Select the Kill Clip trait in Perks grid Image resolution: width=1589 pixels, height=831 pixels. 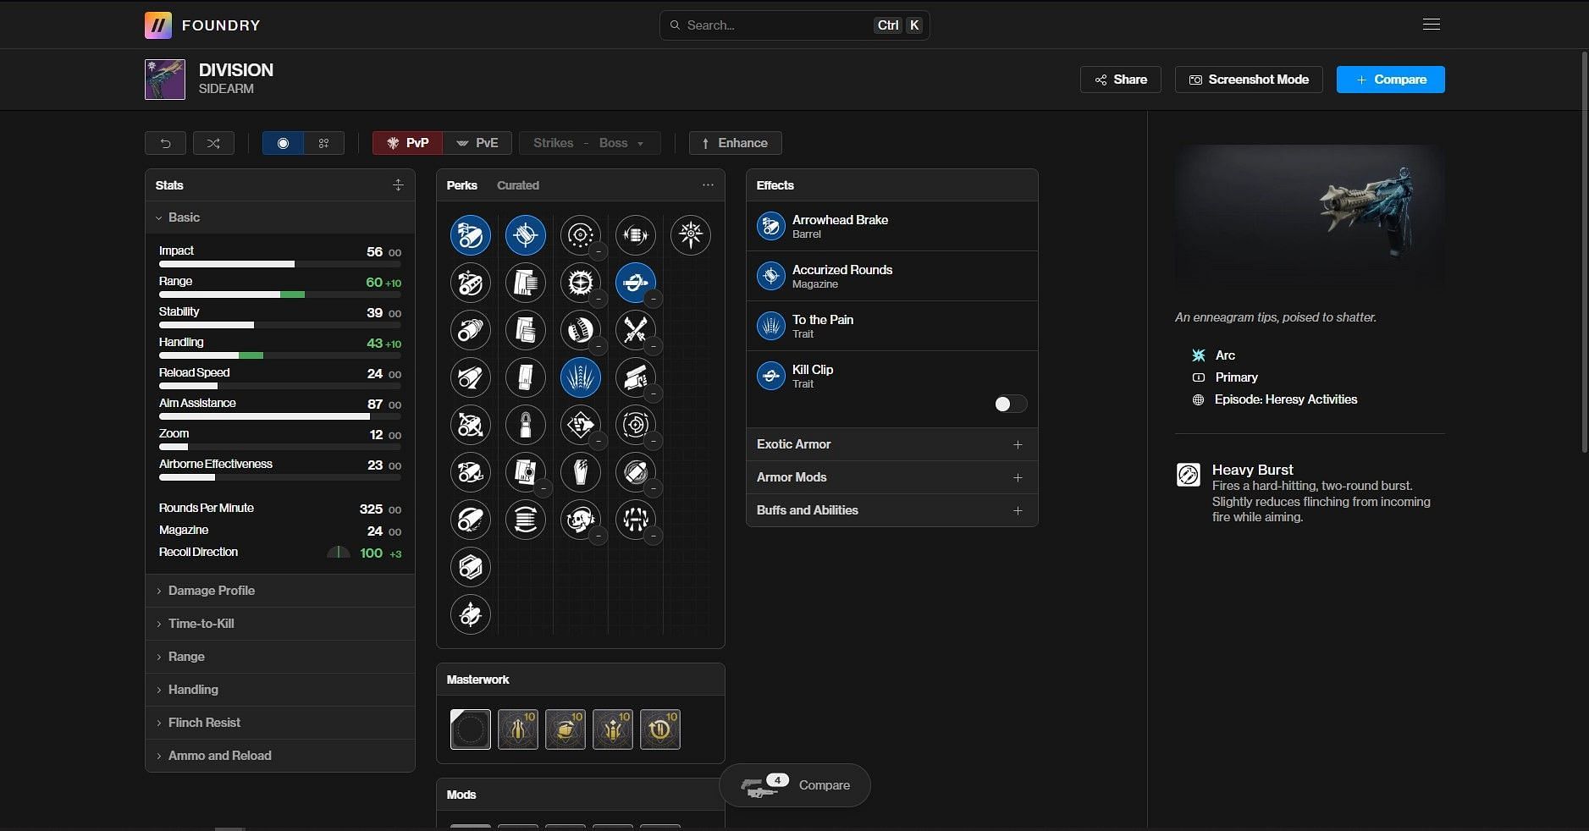[x=635, y=283]
